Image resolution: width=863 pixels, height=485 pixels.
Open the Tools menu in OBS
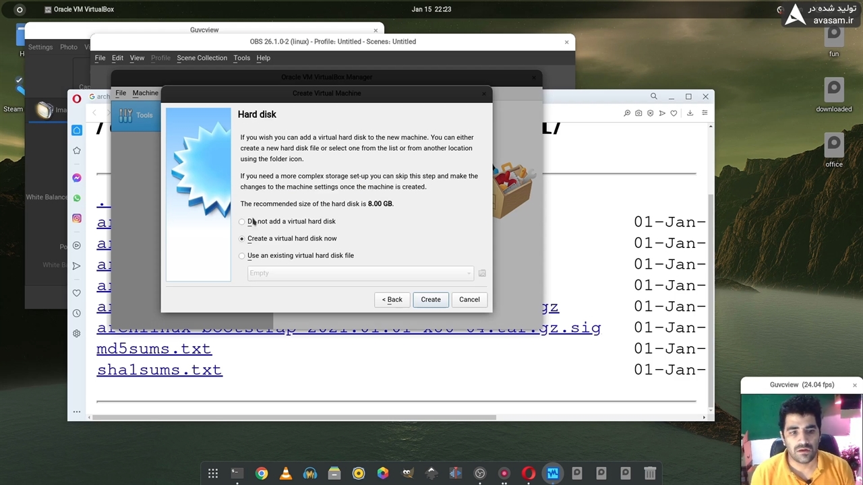click(241, 58)
